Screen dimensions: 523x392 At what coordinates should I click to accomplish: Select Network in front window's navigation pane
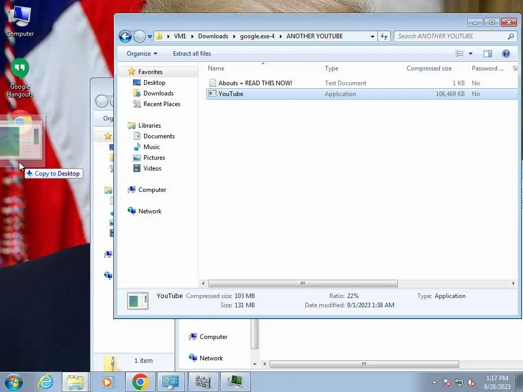point(150,211)
